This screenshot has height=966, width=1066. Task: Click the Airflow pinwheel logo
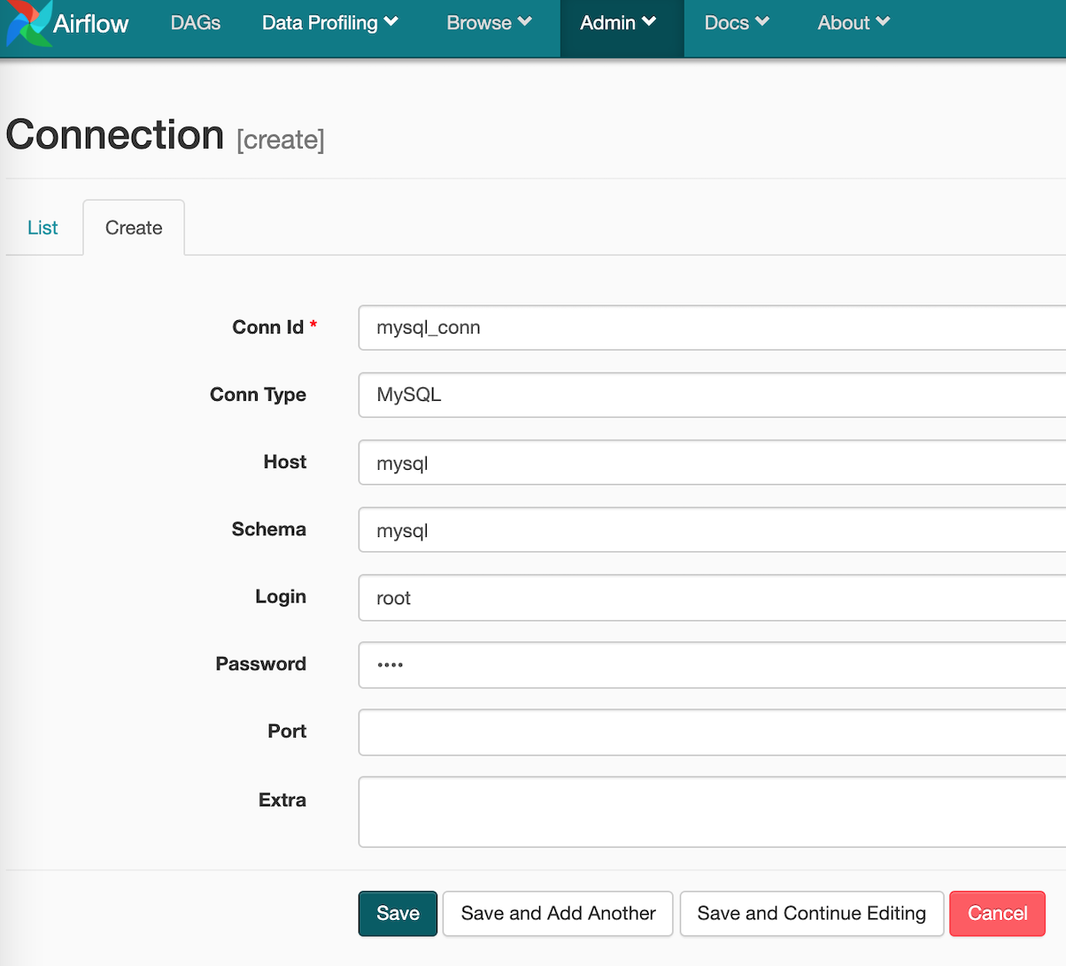point(28,23)
